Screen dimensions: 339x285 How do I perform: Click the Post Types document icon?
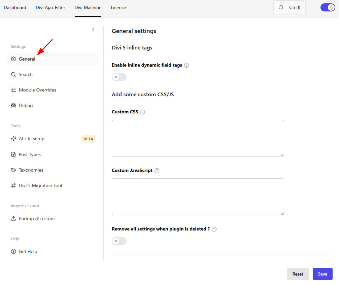[x=13, y=154]
